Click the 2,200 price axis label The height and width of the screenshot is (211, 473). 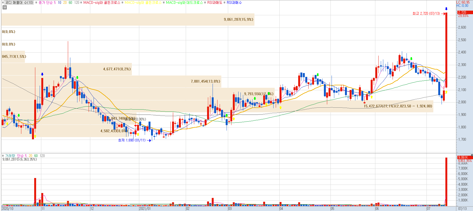click(x=462, y=77)
